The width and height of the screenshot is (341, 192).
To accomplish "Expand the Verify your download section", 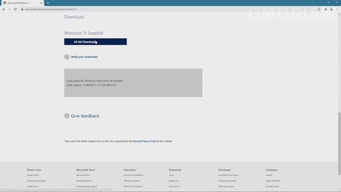I will click(81, 57).
